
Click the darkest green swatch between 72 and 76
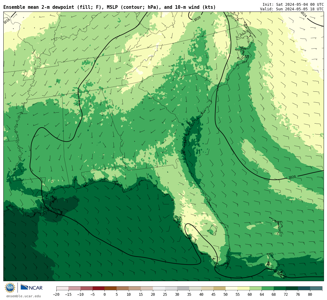pyautogui.click(x=292, y=288)
